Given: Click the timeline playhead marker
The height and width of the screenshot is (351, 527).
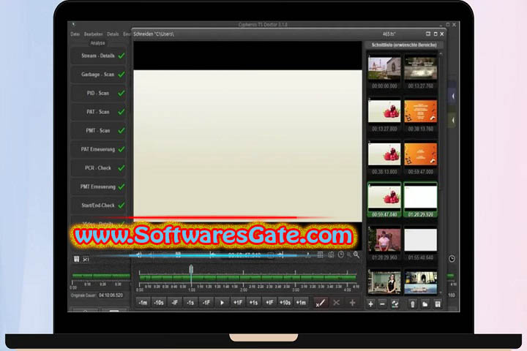Looking at the screenshot, I should tap(191, 269).
